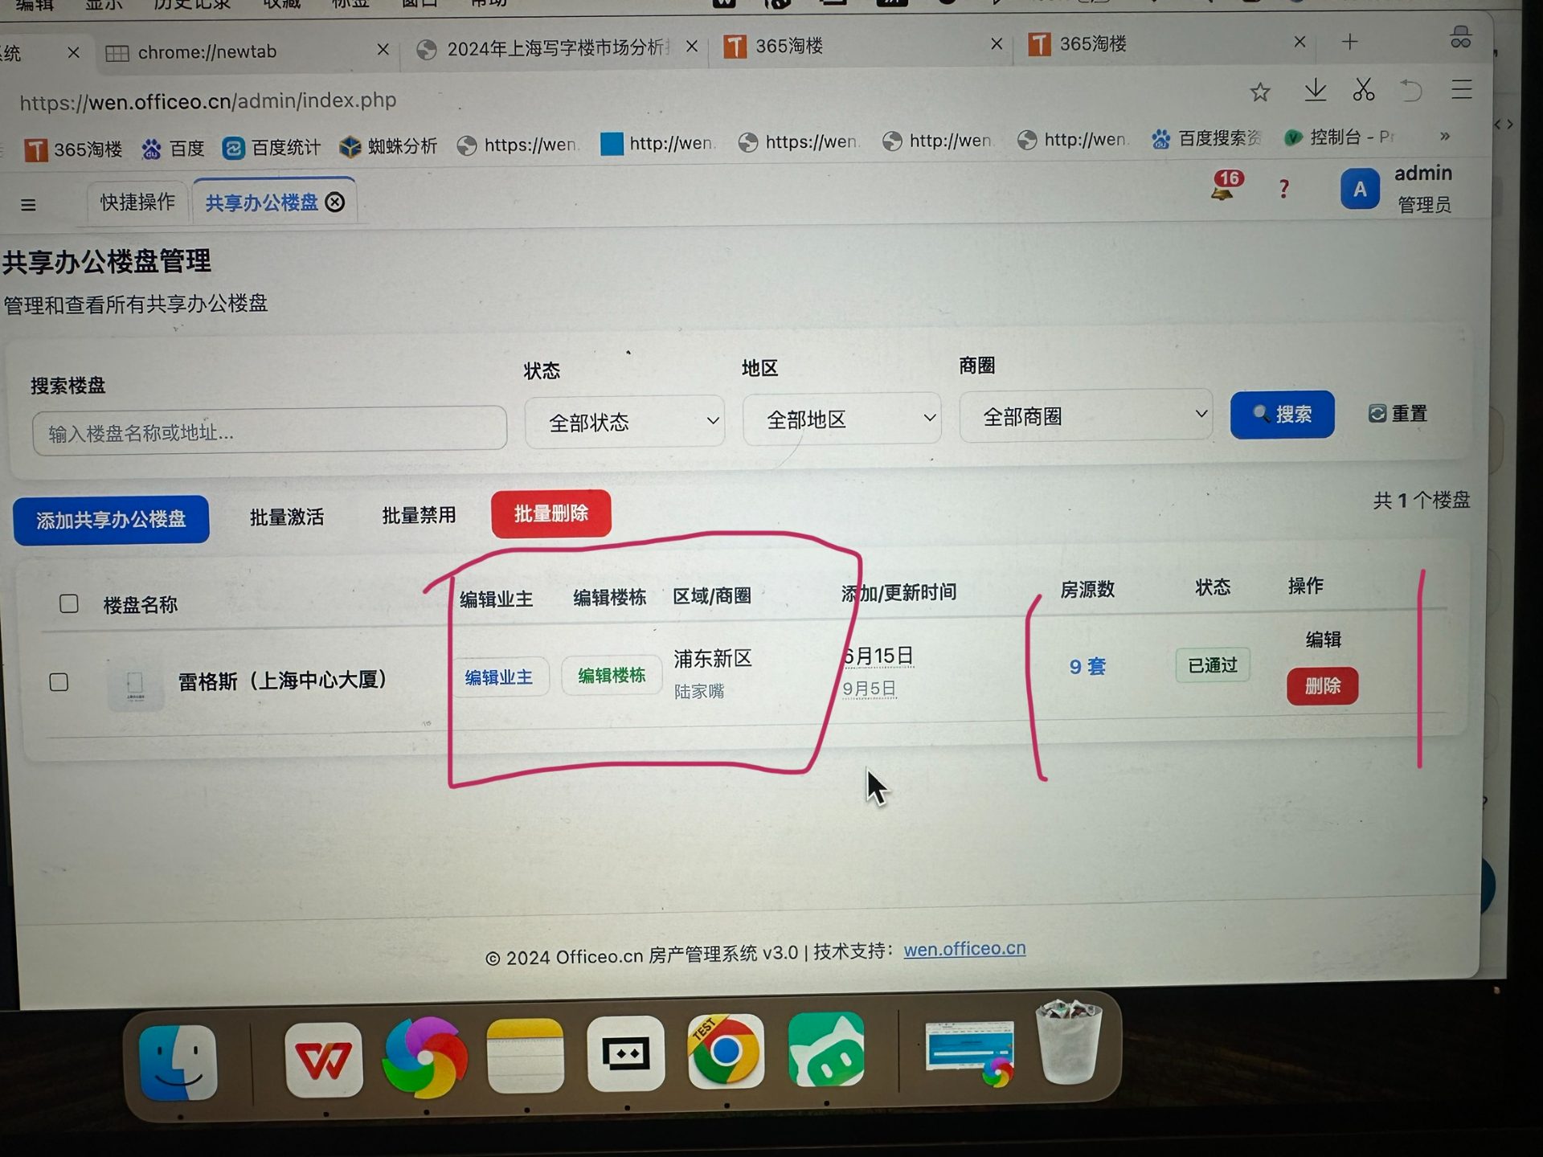Click the scissors screenshot icon
Viewport: 1543px width, 1157px height.
pyautogui.click(x=1363, y=89)
